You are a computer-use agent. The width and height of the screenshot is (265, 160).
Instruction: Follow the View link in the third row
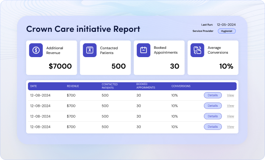click(x=231, y=116)
